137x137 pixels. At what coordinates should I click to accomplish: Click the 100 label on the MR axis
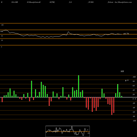point(134,77)
